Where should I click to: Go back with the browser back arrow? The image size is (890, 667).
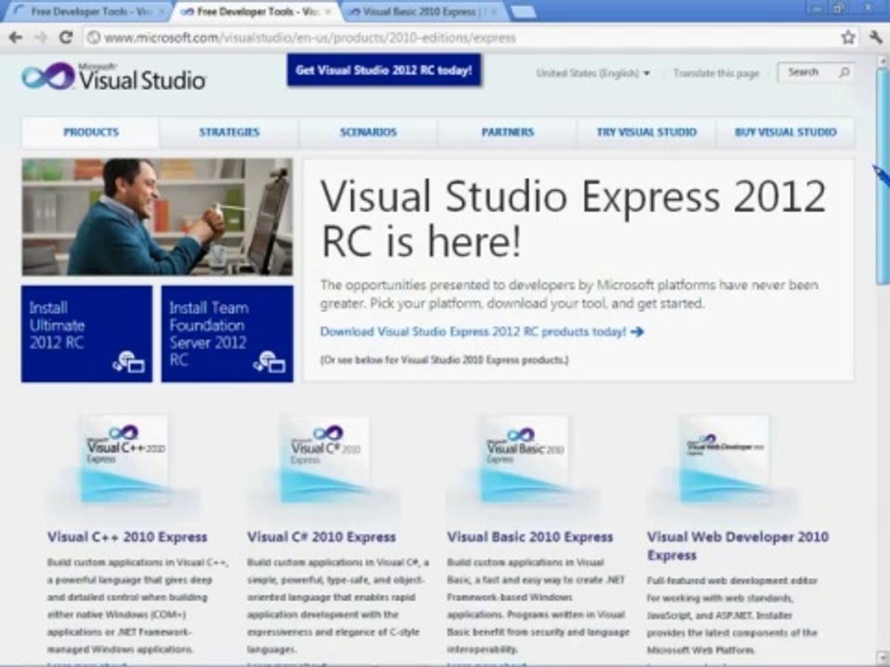click(16, 37)
